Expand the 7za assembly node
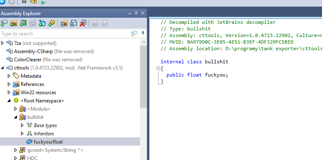Screen dimensions: 322x160 pos(2,43)
